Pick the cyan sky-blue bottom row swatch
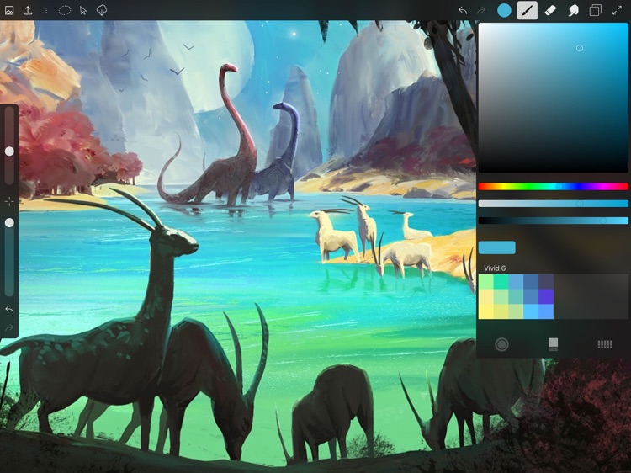The height and width of the screenshot is (473, 631). coord(531,311)
